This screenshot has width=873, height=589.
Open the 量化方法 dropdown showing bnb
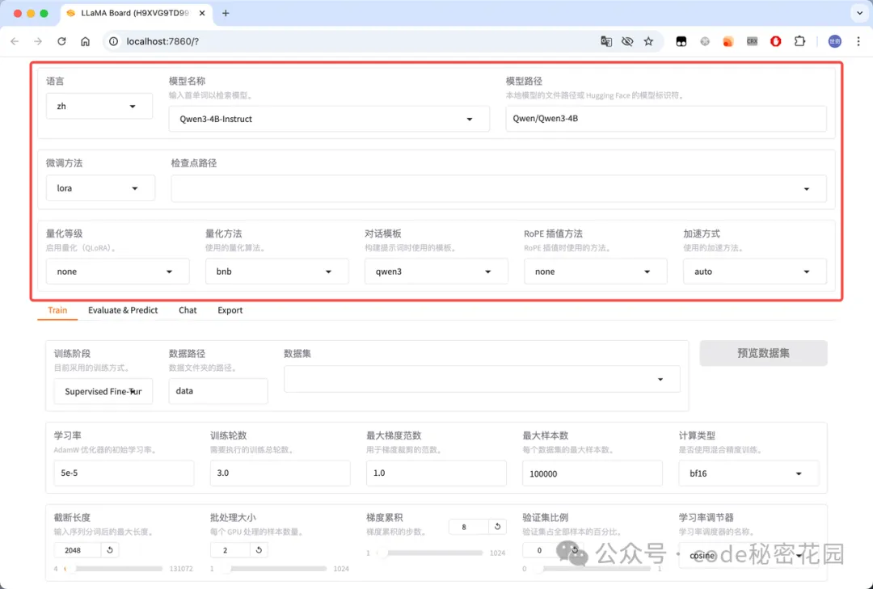[276, 271]
